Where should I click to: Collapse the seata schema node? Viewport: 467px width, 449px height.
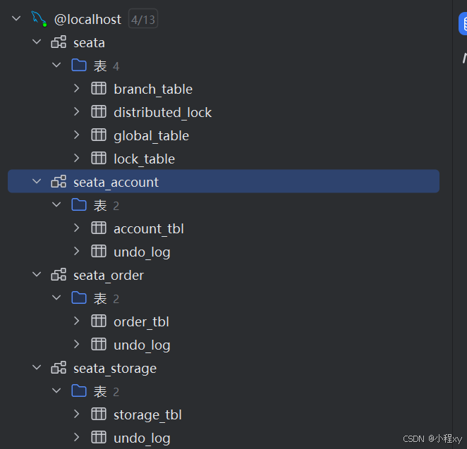(x=37, y=42)
